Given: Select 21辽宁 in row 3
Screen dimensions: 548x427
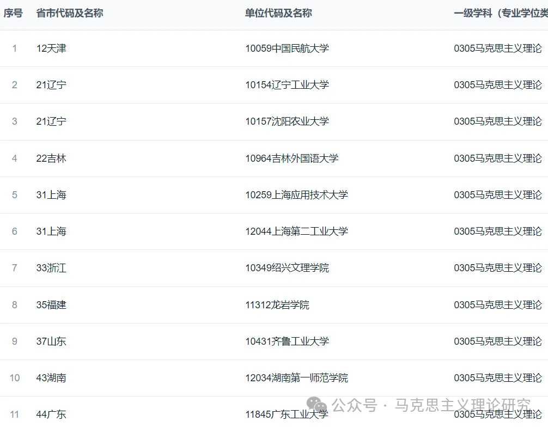Looking at the screenshot, I should pos(51,121).
